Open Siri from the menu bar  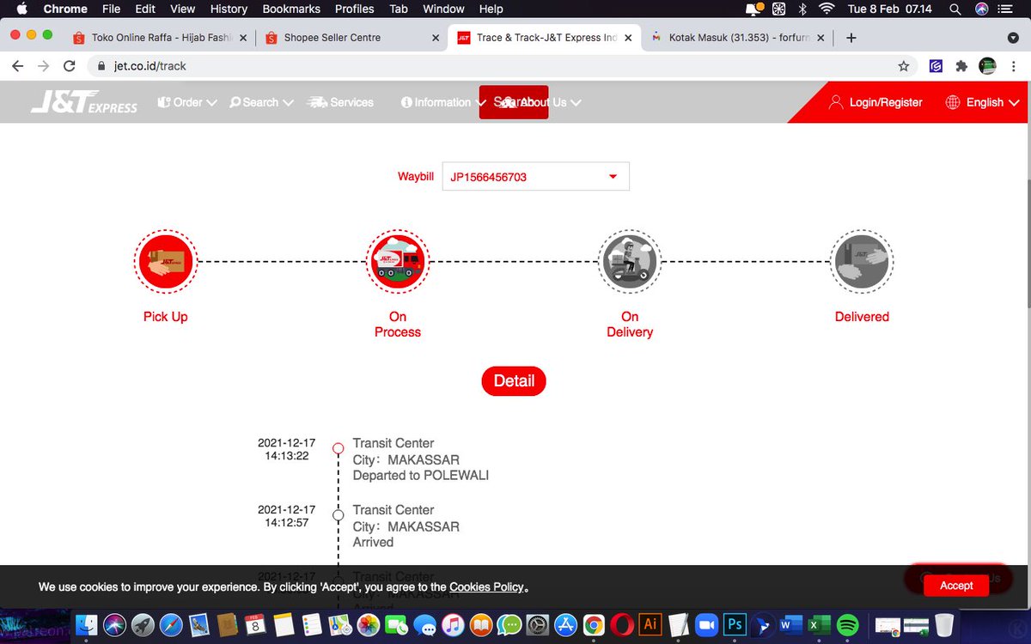[x=982, y=9]
